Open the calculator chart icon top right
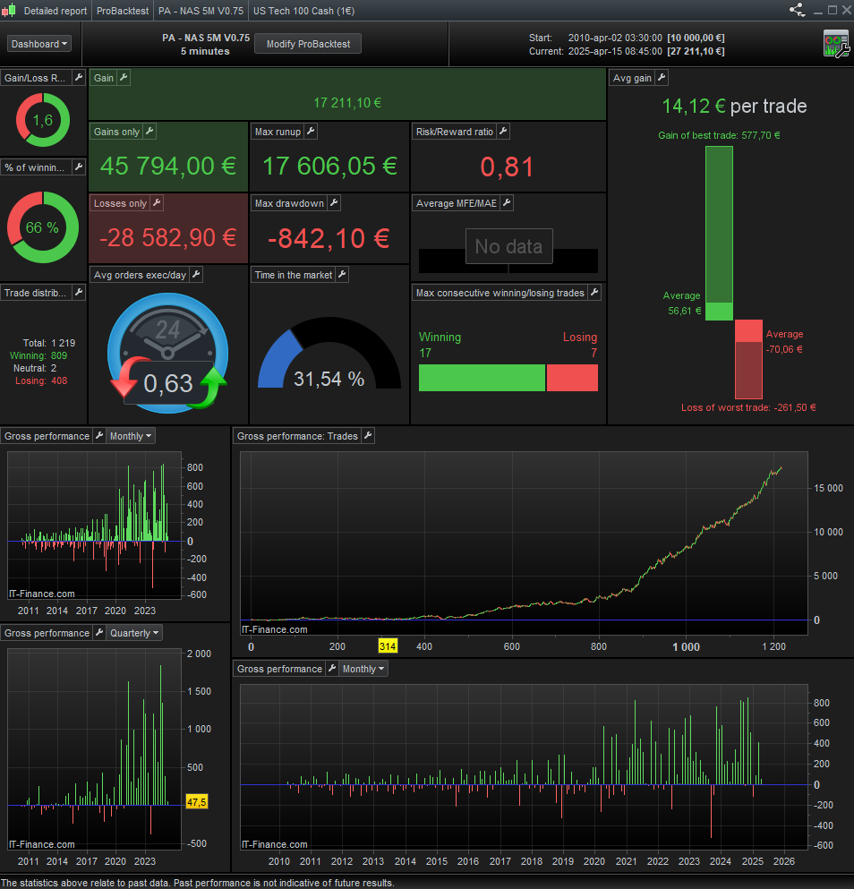Viewport: 854px width, 889px height. click(x=836, y=44)
